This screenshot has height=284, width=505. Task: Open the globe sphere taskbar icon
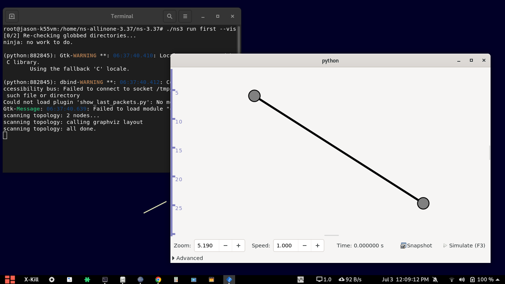click(x=140, y=280)
